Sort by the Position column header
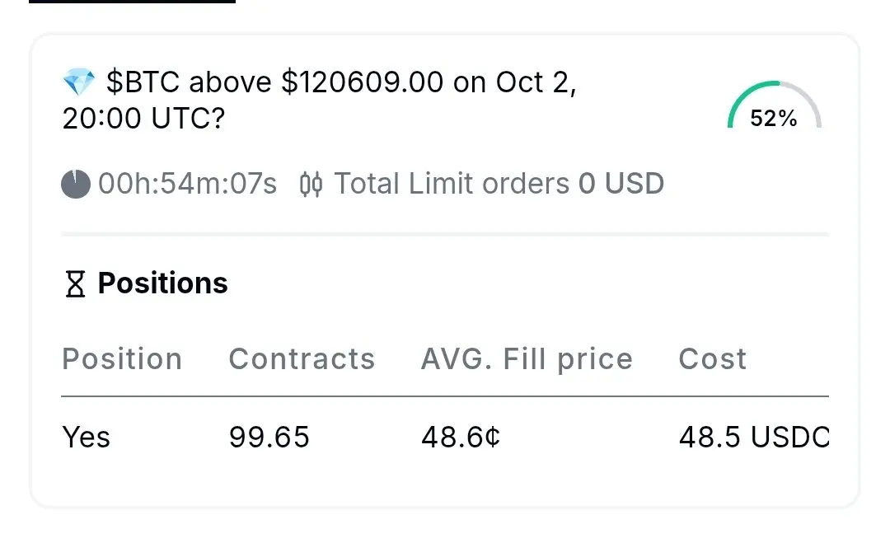The height and width of the screenshot is (543, 890). 122,359
